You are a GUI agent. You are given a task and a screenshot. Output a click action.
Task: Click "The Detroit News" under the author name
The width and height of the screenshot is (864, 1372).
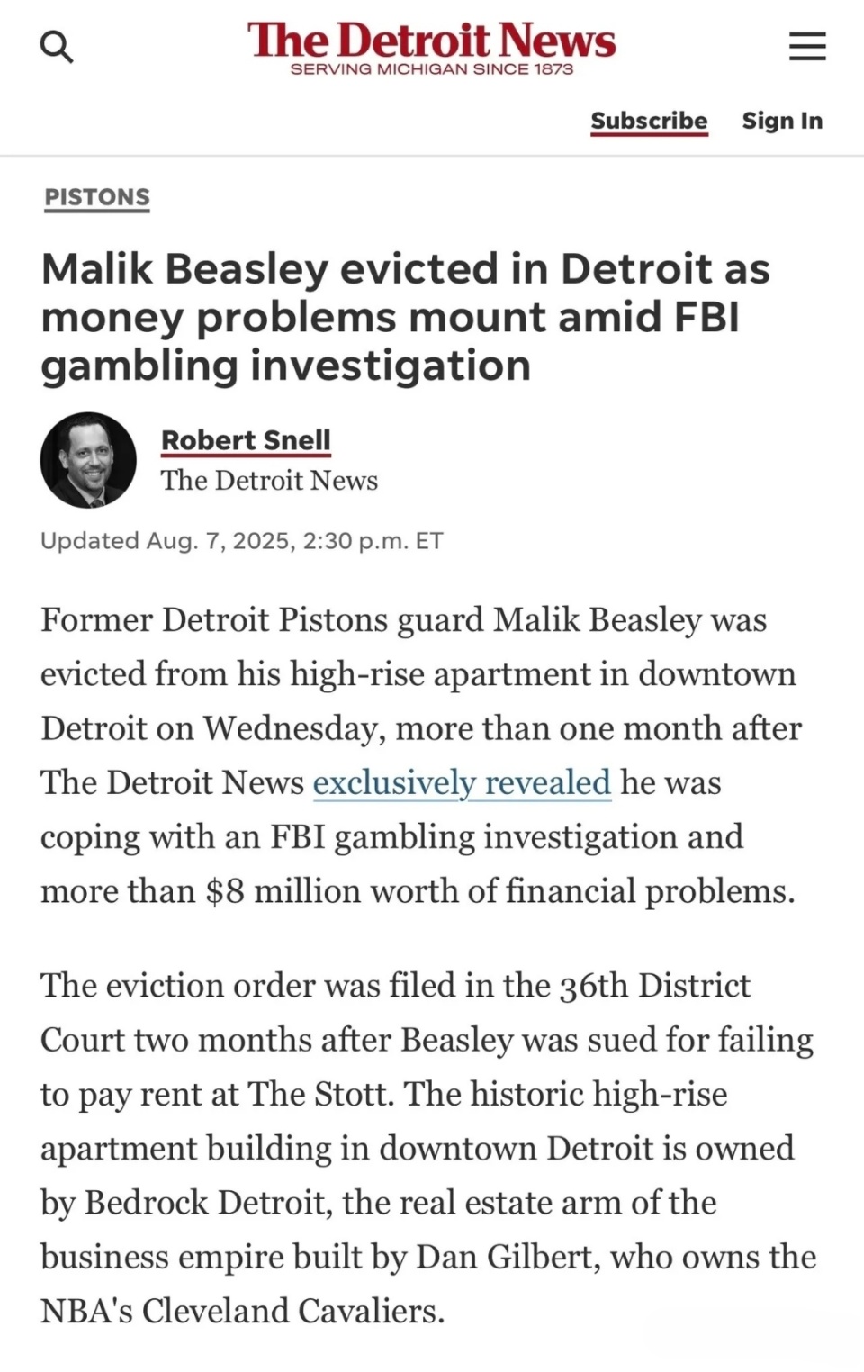[x=269, y=480]
